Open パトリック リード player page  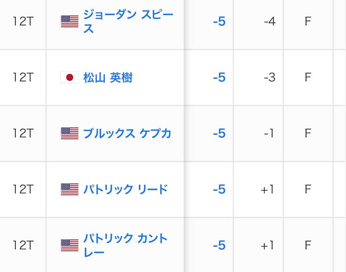pos(125,189)
